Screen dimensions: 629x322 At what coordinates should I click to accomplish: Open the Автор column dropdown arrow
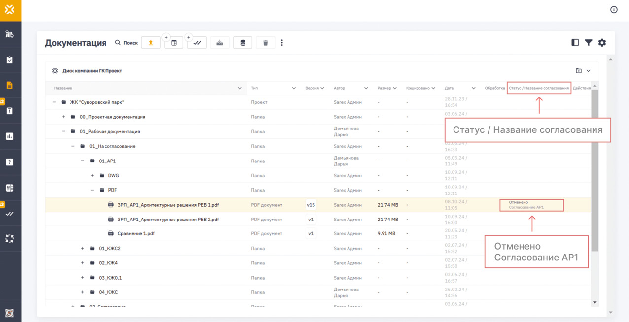(366, 88)
